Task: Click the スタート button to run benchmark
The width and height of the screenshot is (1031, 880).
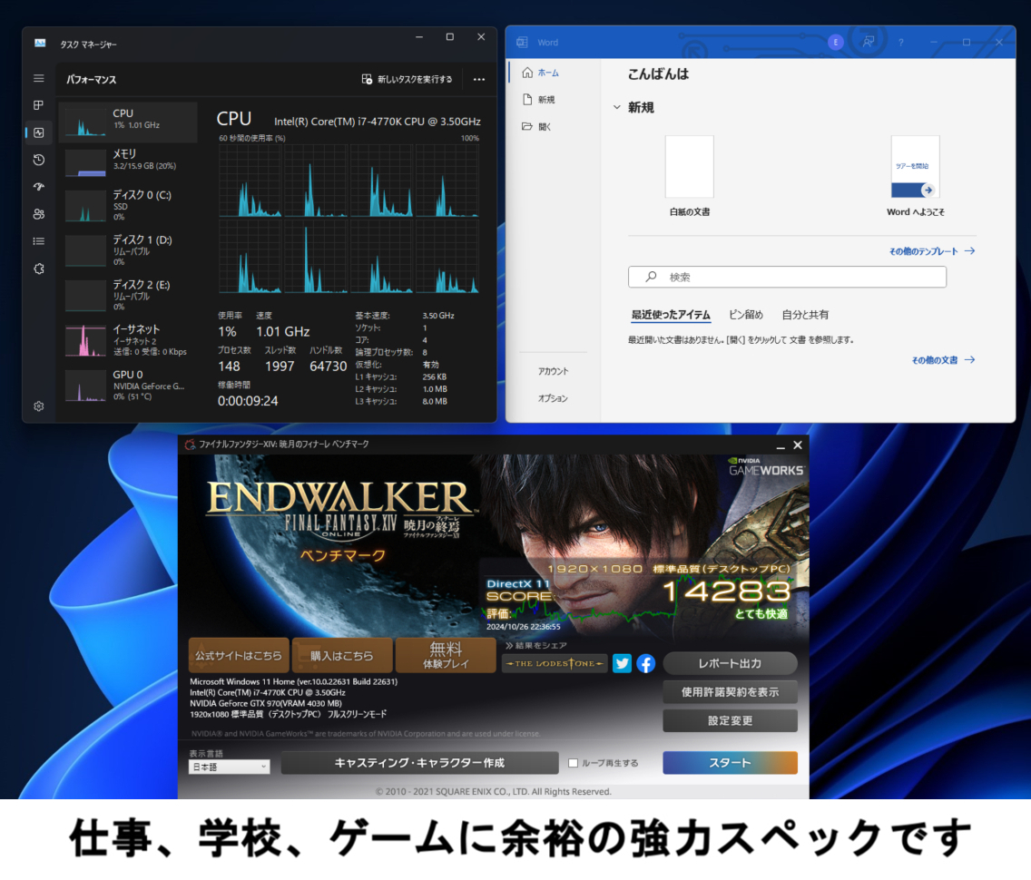Action: [x=730, y=763]
